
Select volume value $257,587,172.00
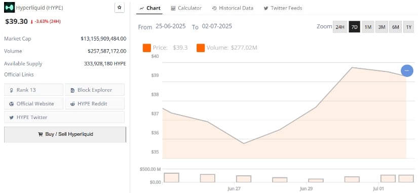click(107, 51)
